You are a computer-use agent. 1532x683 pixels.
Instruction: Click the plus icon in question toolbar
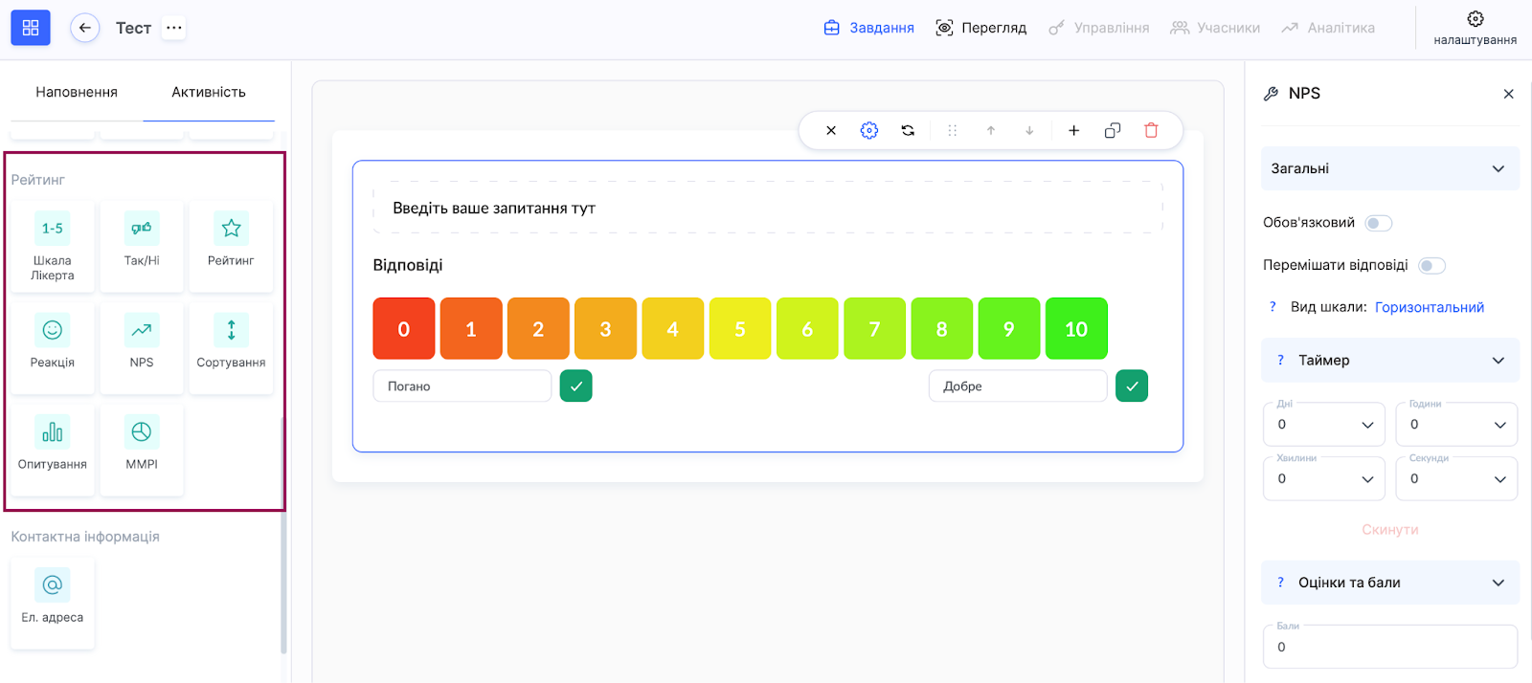pos(1073,131)
